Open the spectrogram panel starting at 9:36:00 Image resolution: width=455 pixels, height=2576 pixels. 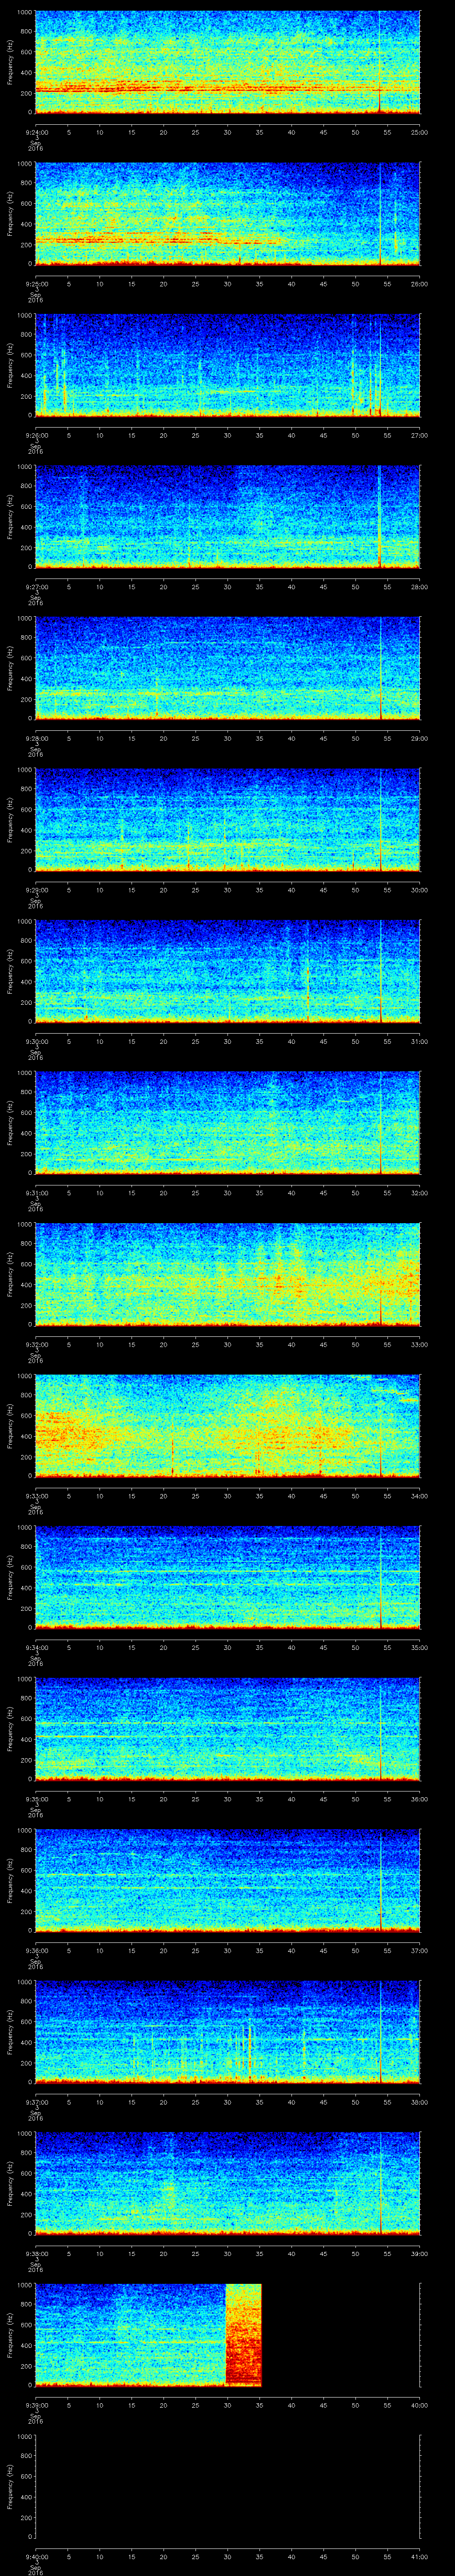[x=227, y=1881]
